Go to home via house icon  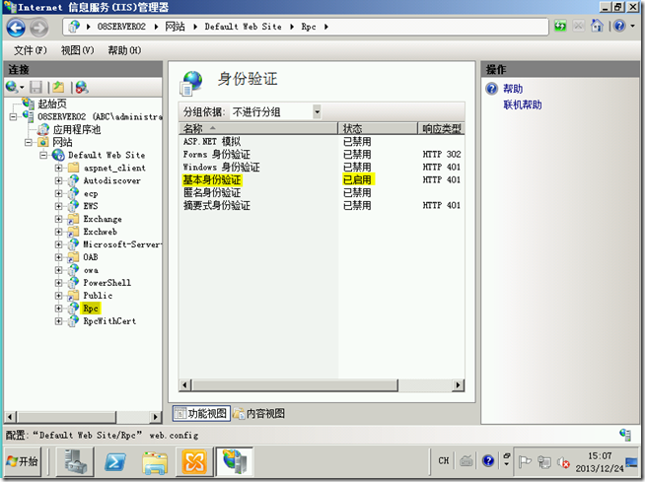click(597, 26)
